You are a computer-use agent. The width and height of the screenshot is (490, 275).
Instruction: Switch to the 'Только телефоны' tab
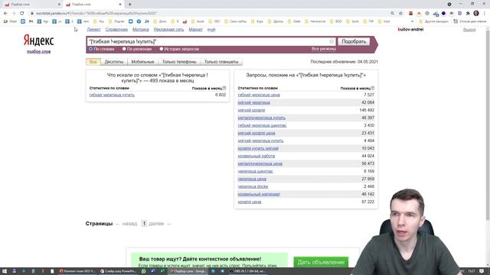[179, 62]
